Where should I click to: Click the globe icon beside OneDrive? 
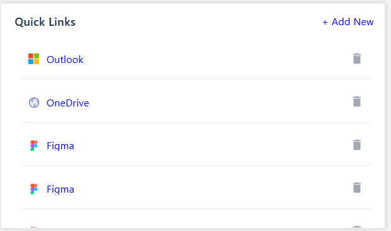(34, 103)
